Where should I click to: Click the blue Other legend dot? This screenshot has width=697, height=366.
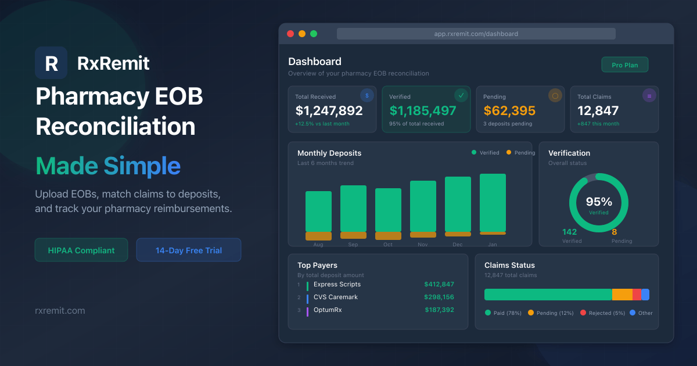click(633, 313)
